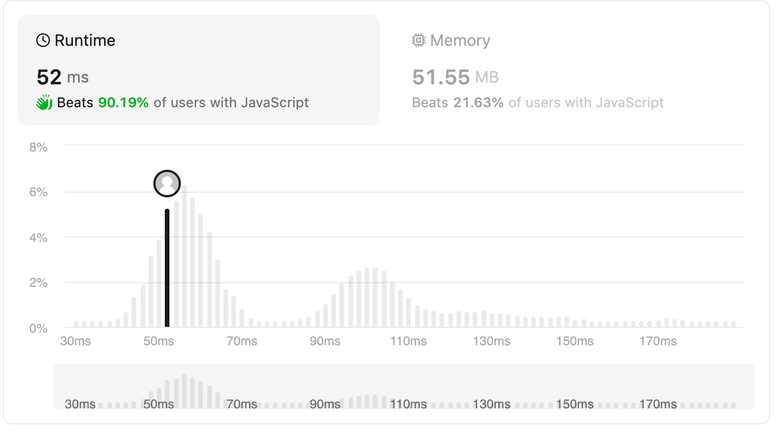
Task: Select the Runtime tab card
Action: (199, 70)
